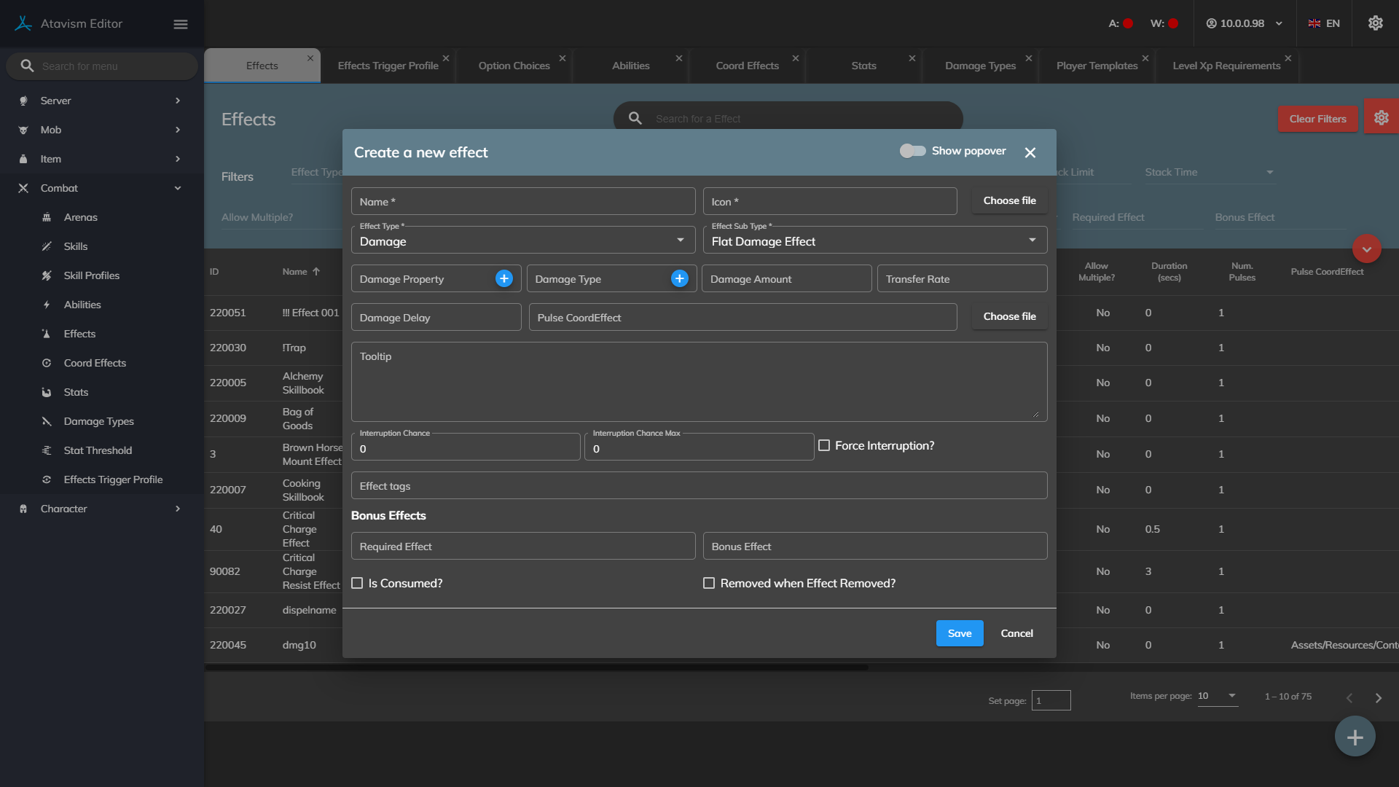Screen dimensions: 1399x787
Task: Click Choose file next to Icon
Action: coord(1009,200)
